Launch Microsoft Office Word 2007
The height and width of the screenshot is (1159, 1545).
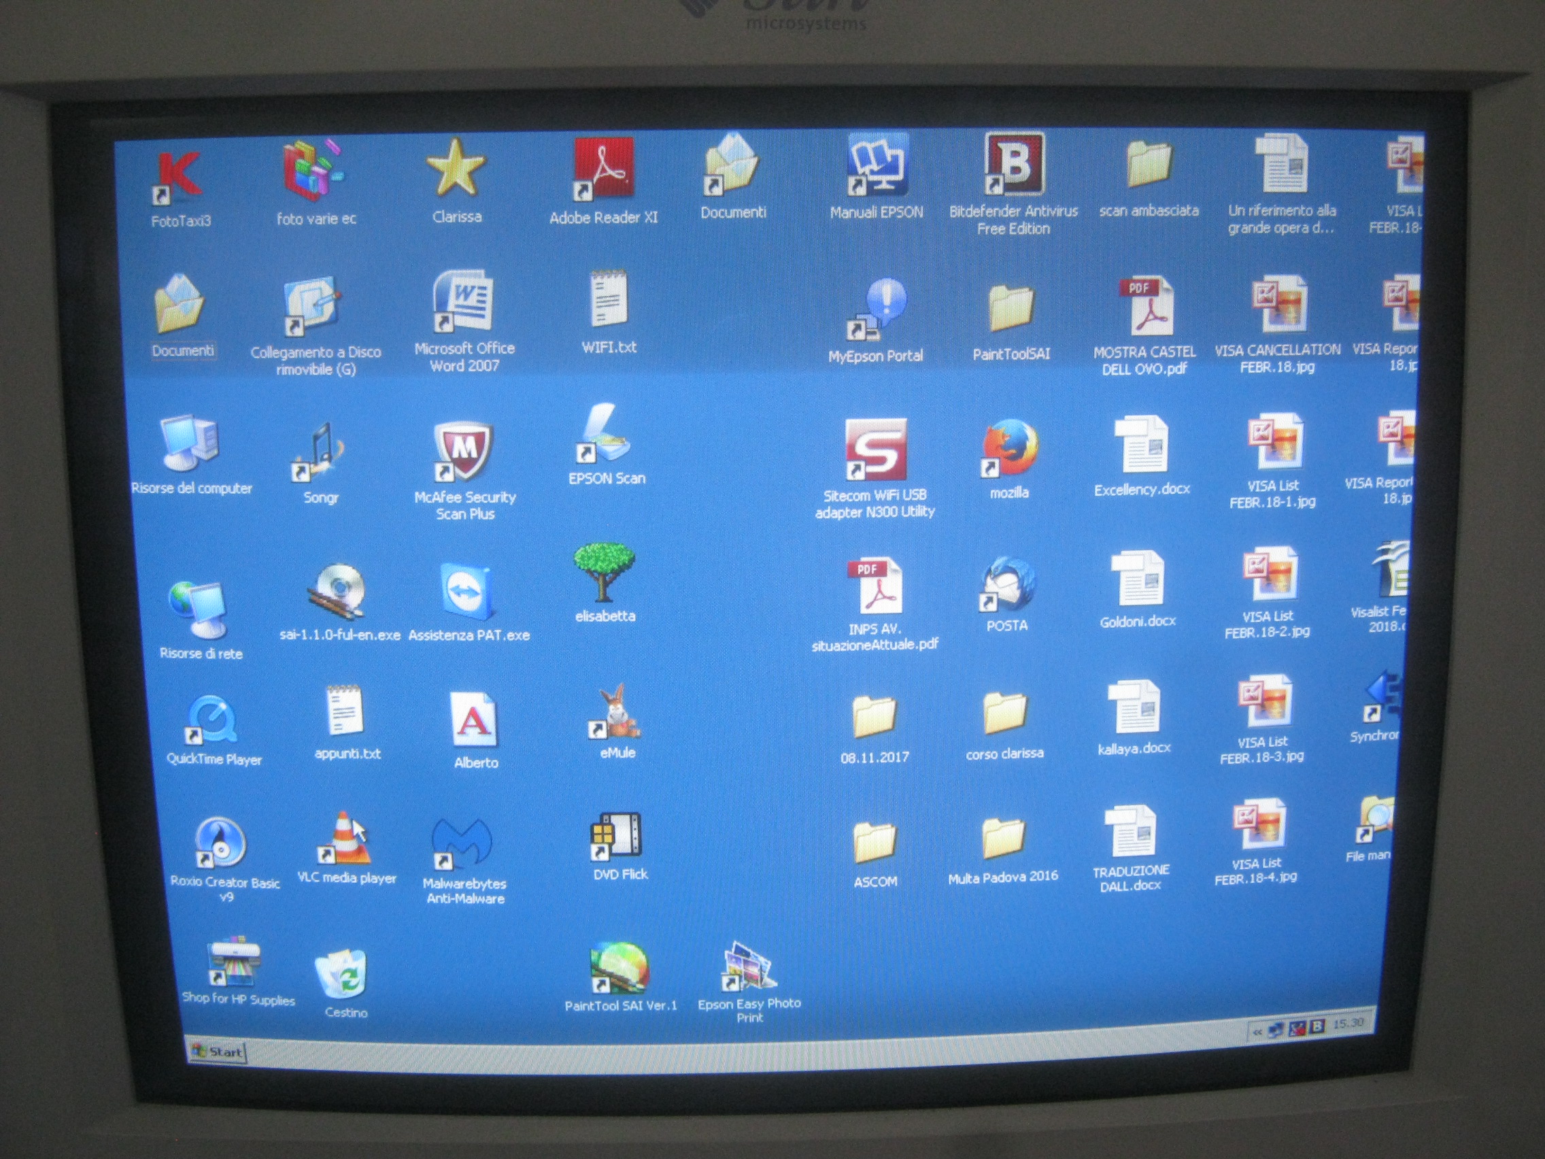pos(463,301)
